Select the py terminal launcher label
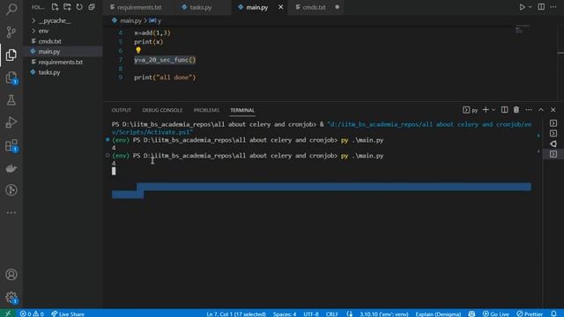This screenshot has width=564, height=317. click(x=471, y=109)
